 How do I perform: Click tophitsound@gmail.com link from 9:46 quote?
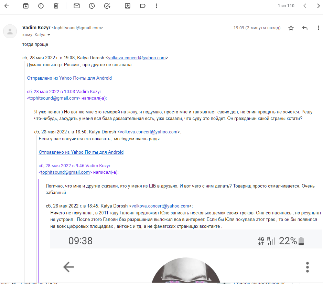[x=65, y=172]
